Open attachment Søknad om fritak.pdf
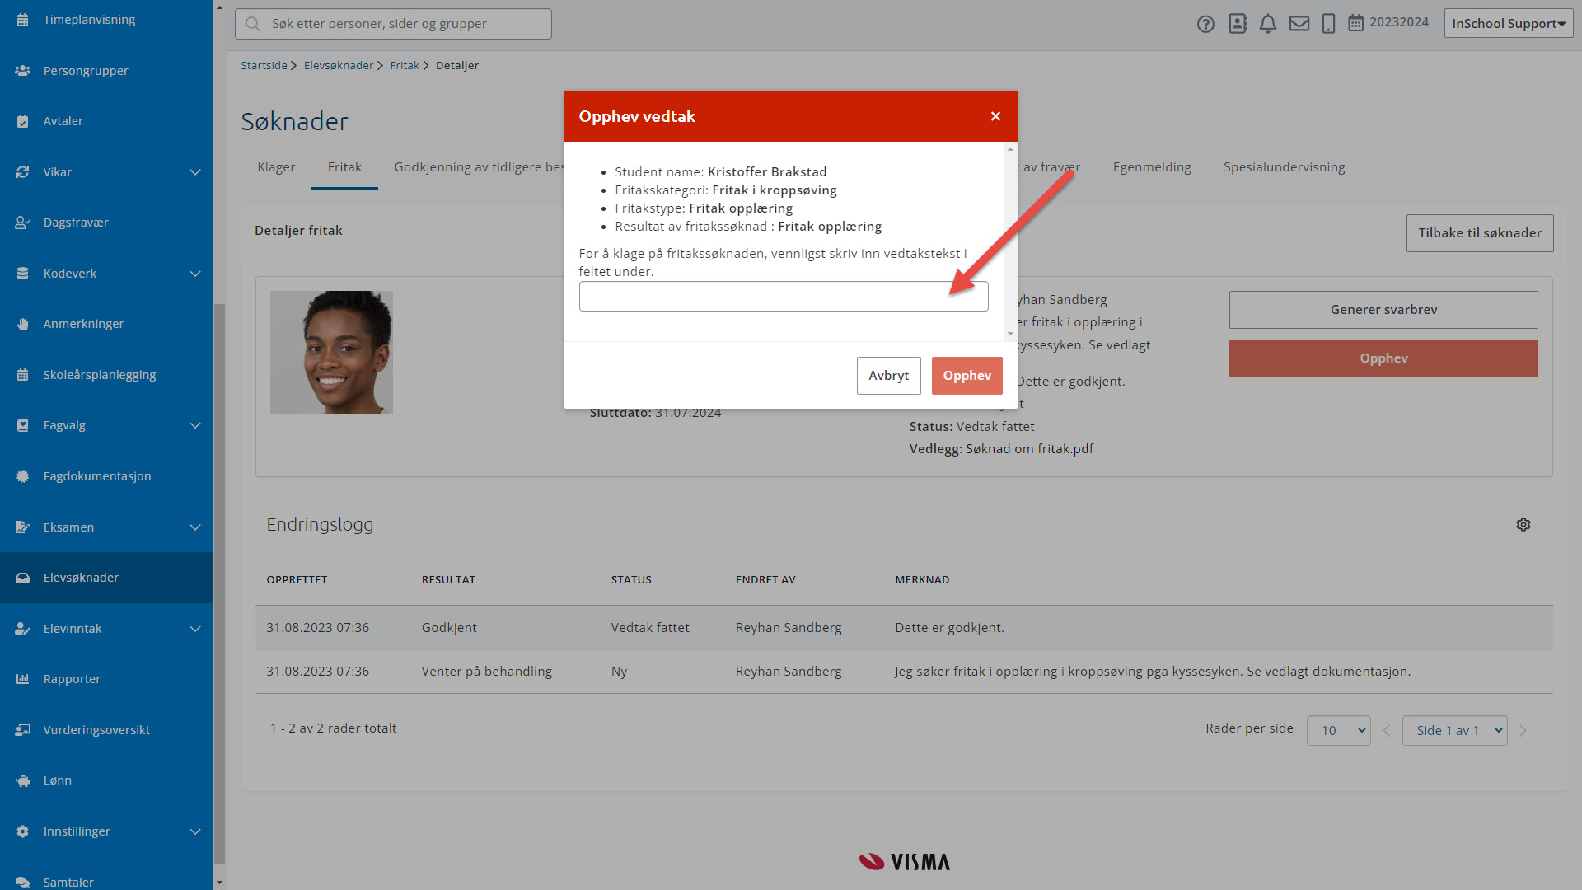 (x=1029, y=449)
